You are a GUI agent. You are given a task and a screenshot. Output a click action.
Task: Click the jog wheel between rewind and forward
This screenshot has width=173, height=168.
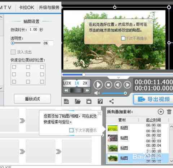77,91
